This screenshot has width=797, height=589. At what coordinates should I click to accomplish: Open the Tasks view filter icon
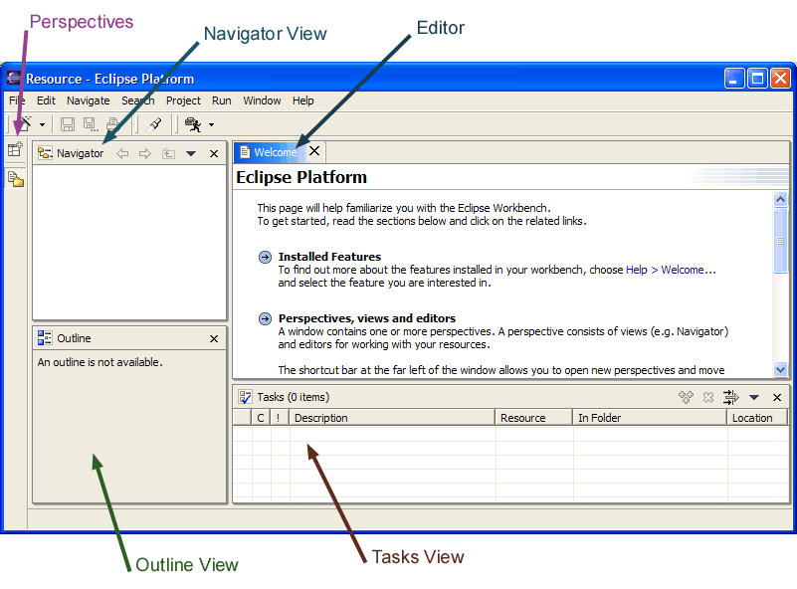coord(731,397)
